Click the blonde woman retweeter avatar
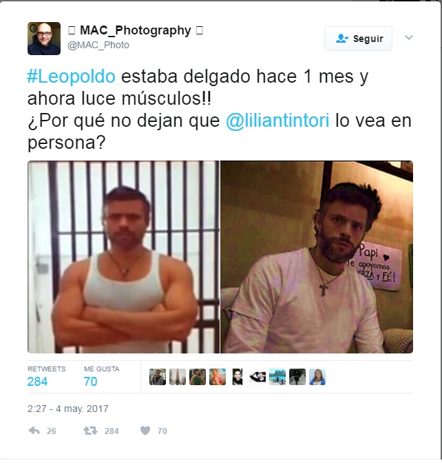 (x=218, y=377)
